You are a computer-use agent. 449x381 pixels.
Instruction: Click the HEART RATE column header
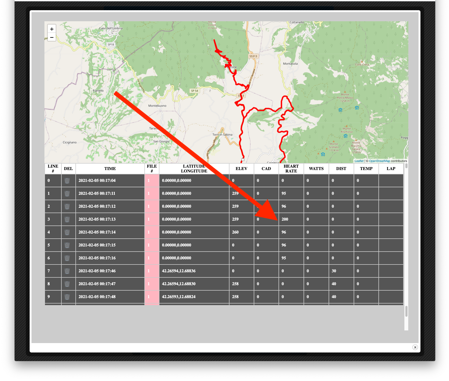[x=291, y=168]
